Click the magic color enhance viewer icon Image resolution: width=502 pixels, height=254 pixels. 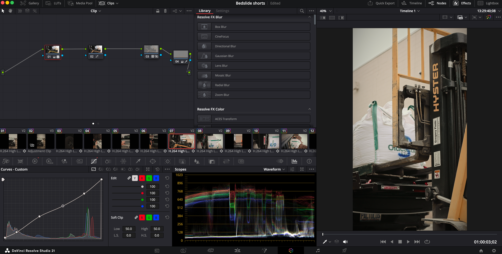(489, 17)
